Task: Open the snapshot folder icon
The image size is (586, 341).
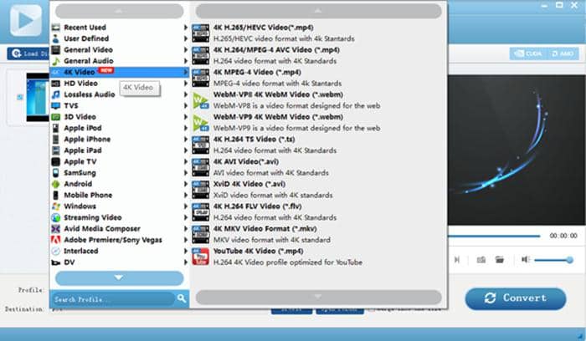Action: (500, 260)
